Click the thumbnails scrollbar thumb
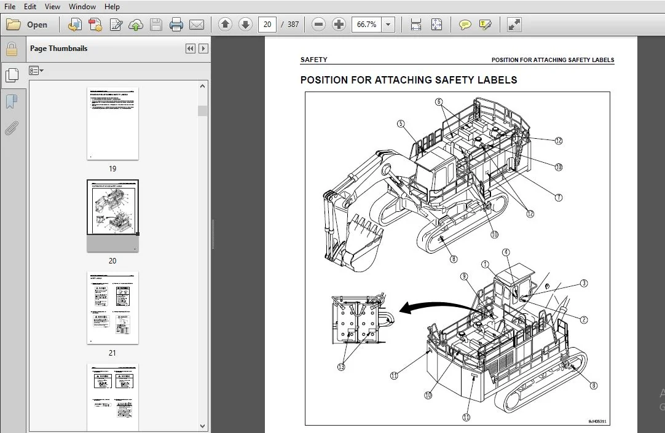 coord(202,111)
